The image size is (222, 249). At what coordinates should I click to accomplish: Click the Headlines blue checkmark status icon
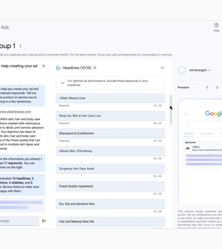(x=58, y=68)
